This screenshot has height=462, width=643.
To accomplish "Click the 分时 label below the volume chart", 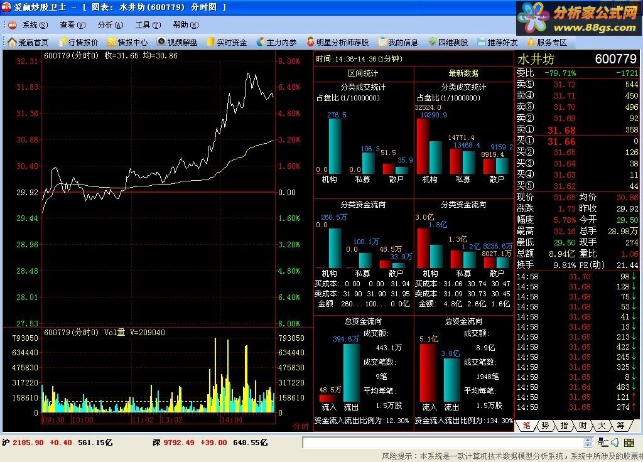I will click(301, 427).
